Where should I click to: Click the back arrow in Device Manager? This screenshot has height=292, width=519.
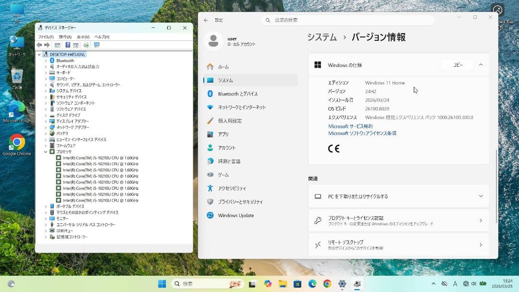(39, 45)
